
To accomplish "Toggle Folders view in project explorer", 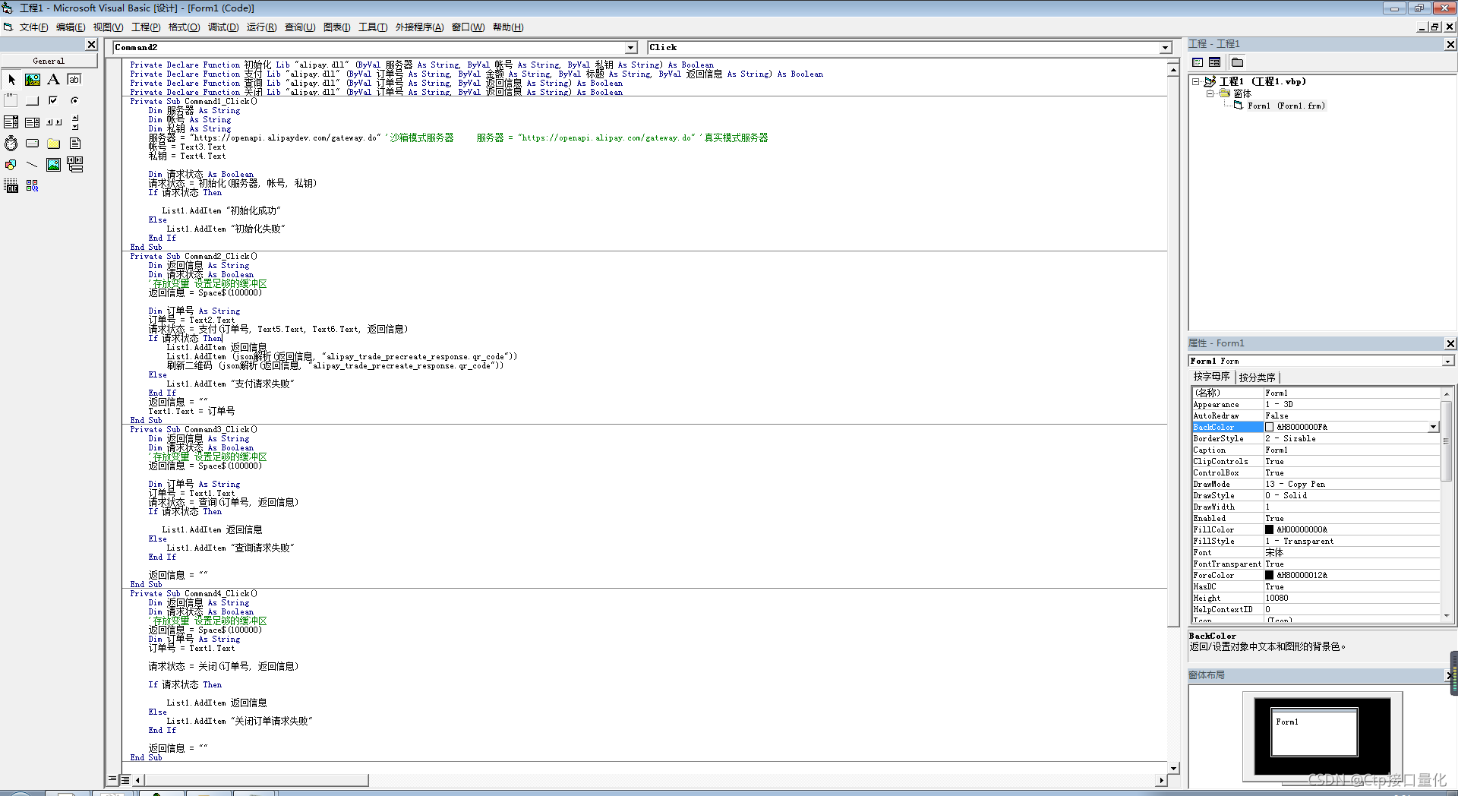I will click(x=1237, y=62).
